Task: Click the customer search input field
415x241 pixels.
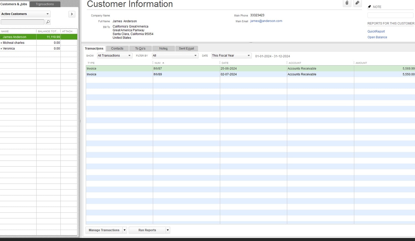Action: pyautogui.click(x=22, y=22)
